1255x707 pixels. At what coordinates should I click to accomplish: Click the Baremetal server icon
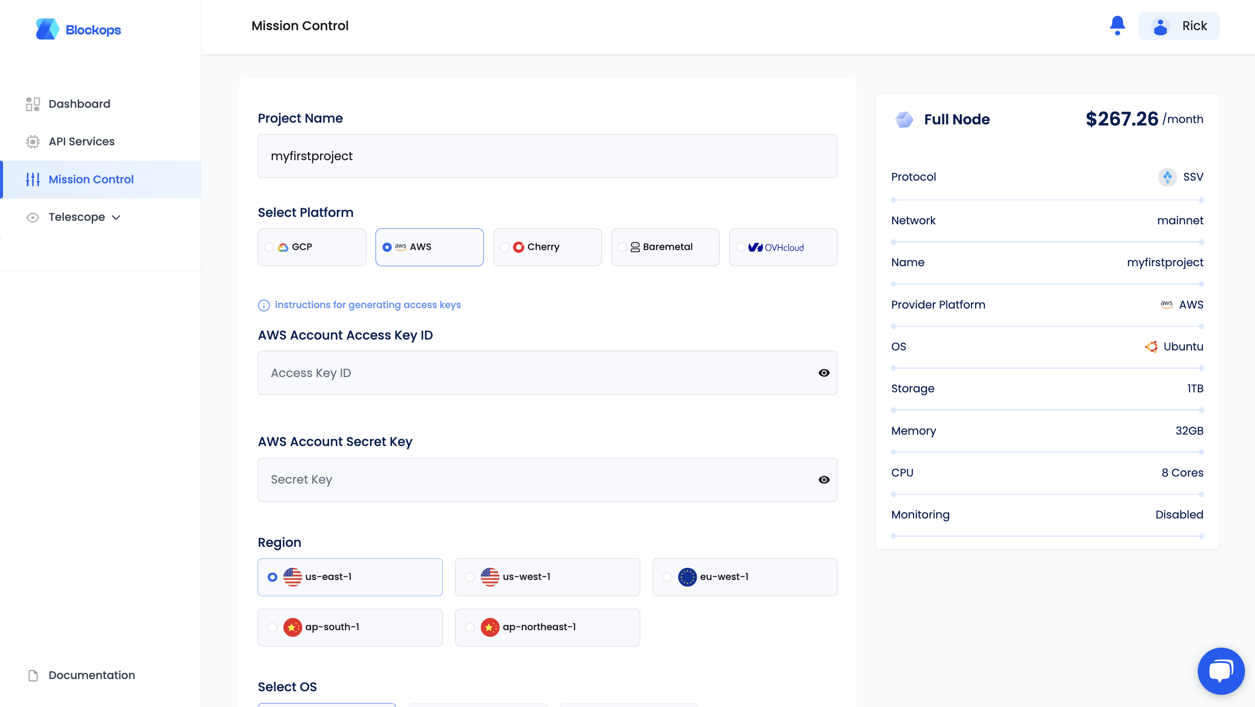tap(635, 247)
